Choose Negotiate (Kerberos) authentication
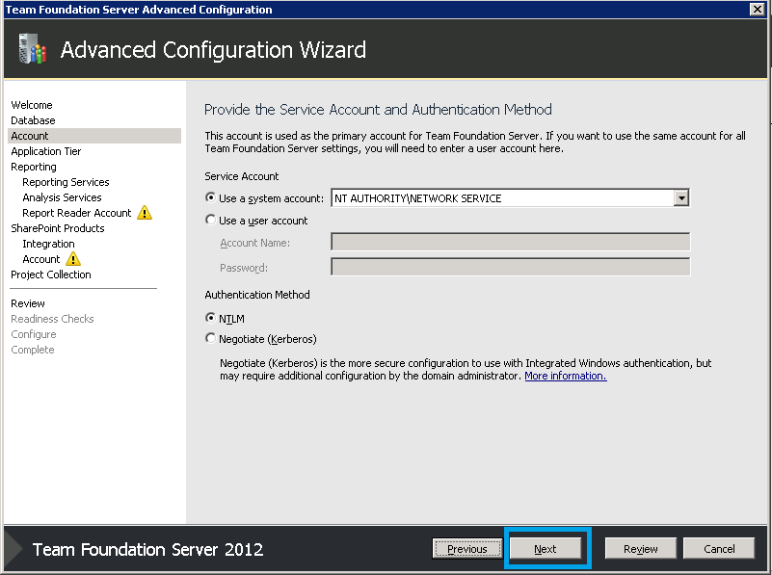Viewport: 772px width, 575px height. (x=211, y=339)
